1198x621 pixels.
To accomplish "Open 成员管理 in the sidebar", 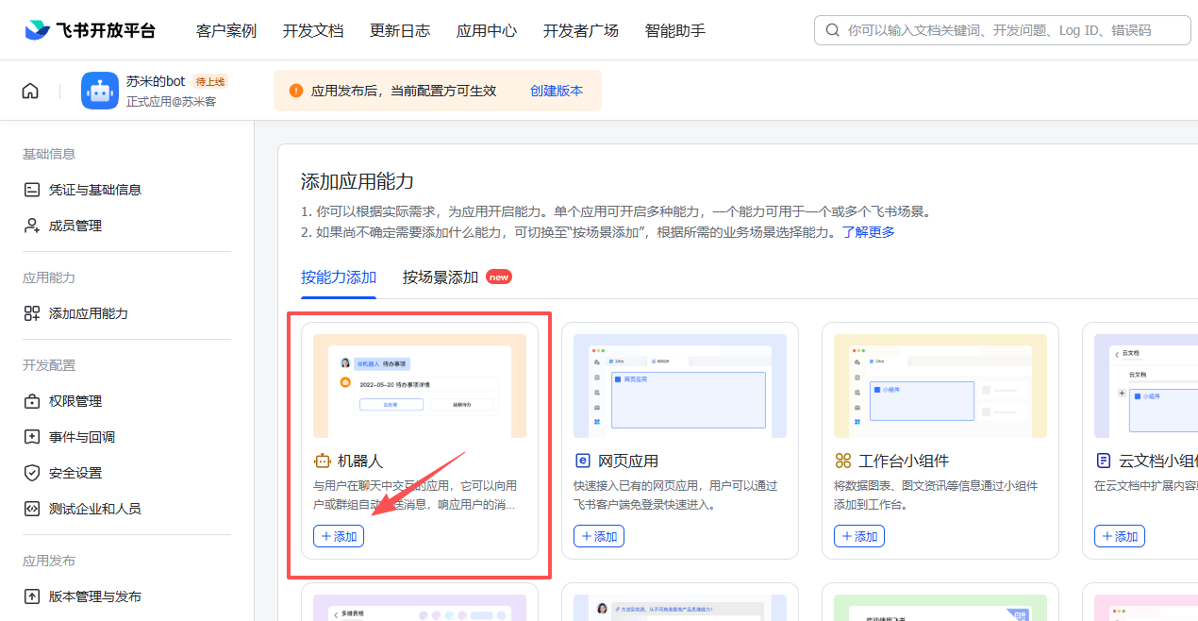I will 75,226.
